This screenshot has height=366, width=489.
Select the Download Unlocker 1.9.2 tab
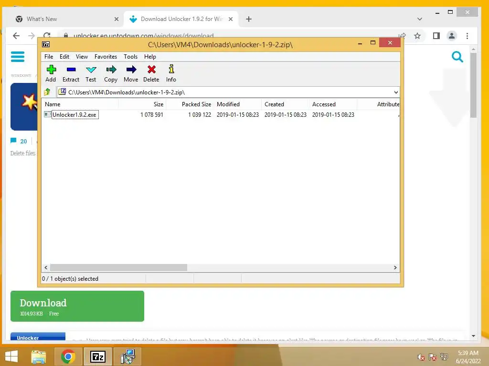coord(181,19)
